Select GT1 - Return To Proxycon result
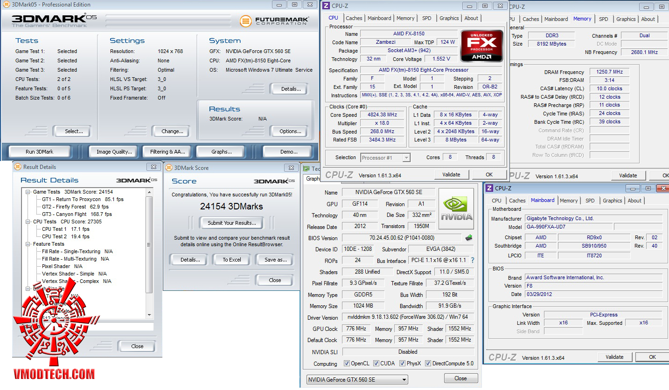 (x=83, y=199)
